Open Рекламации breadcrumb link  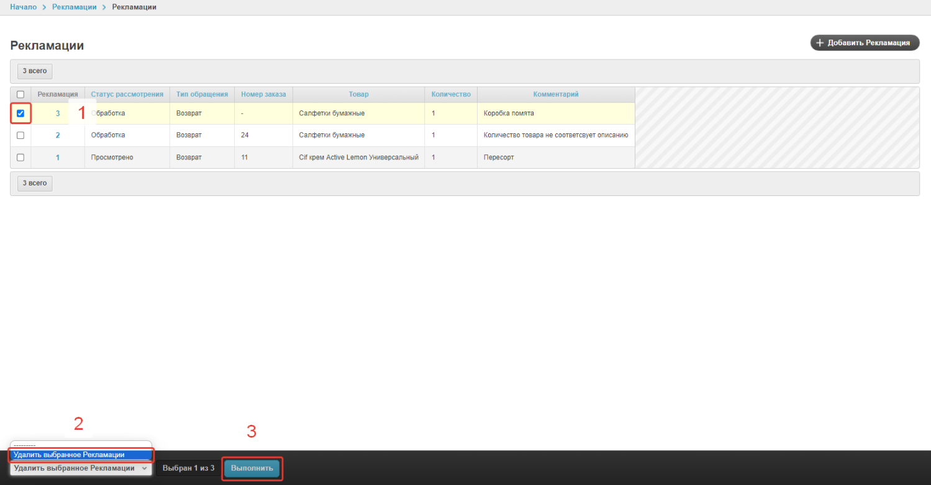tap(74, 7)
